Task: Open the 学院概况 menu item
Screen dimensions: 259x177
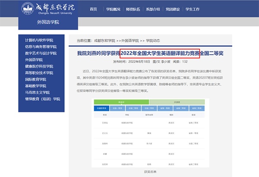Action: (113, 9)
